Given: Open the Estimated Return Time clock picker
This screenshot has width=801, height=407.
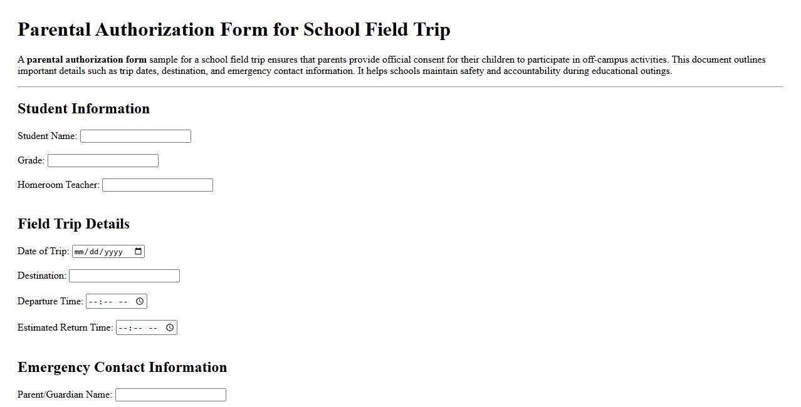Looking at the screenshot, I should click(170, 327).
